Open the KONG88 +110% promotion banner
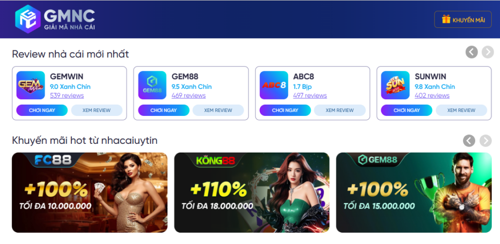 251,193
